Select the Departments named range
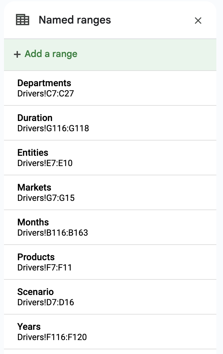This screenshot has height=354, width=223. click(44, 83)
